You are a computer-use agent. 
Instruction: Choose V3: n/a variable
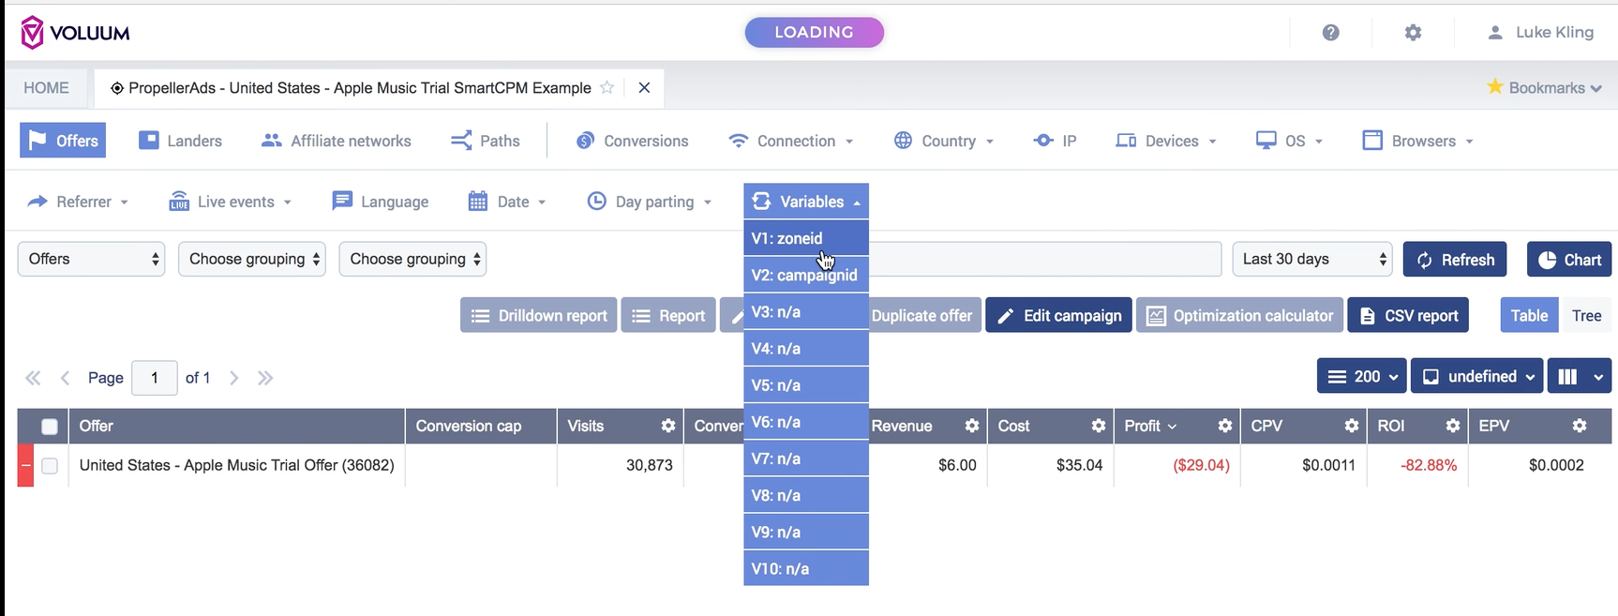(x=806, y=311)
